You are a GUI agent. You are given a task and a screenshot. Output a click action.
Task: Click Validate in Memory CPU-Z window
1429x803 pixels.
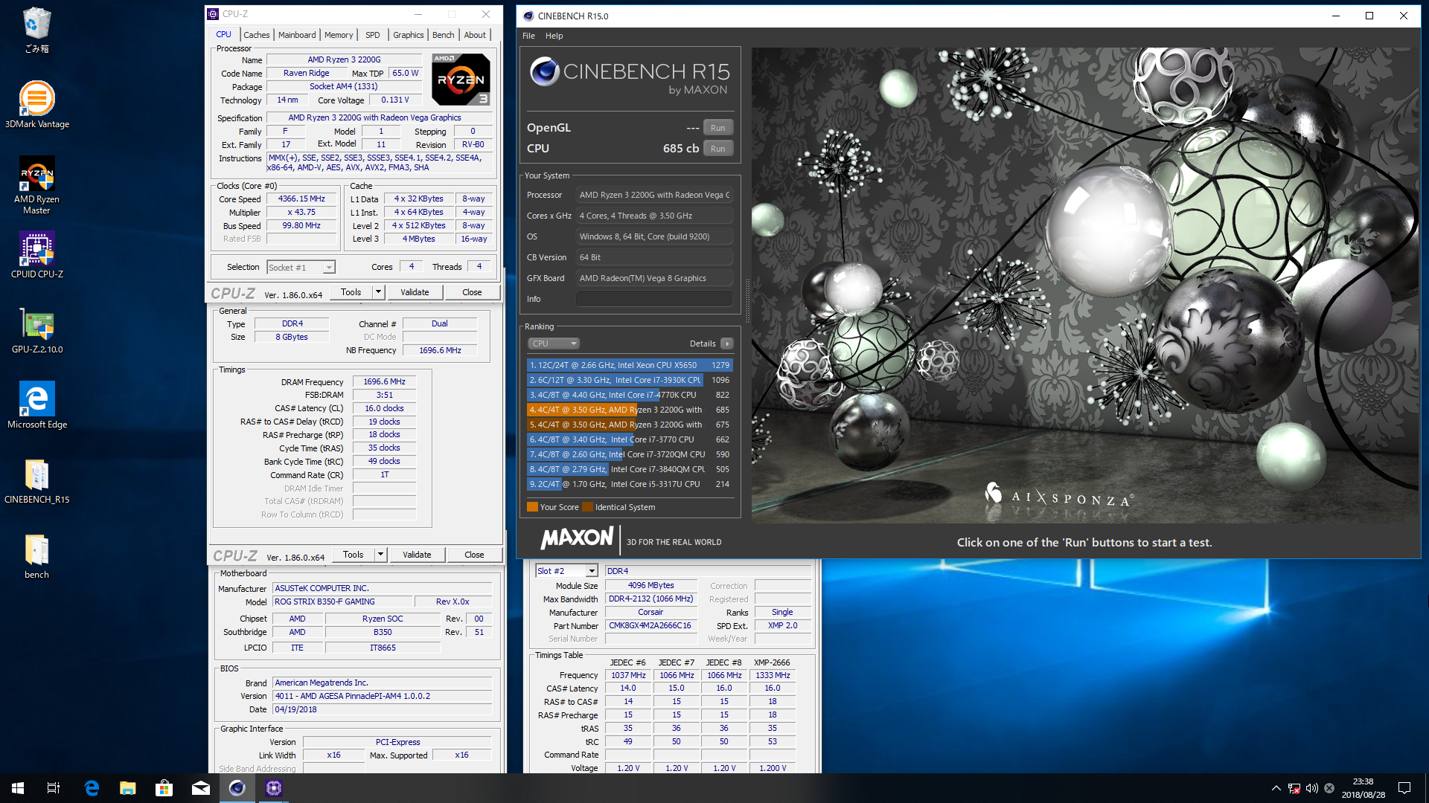(417, 555)
